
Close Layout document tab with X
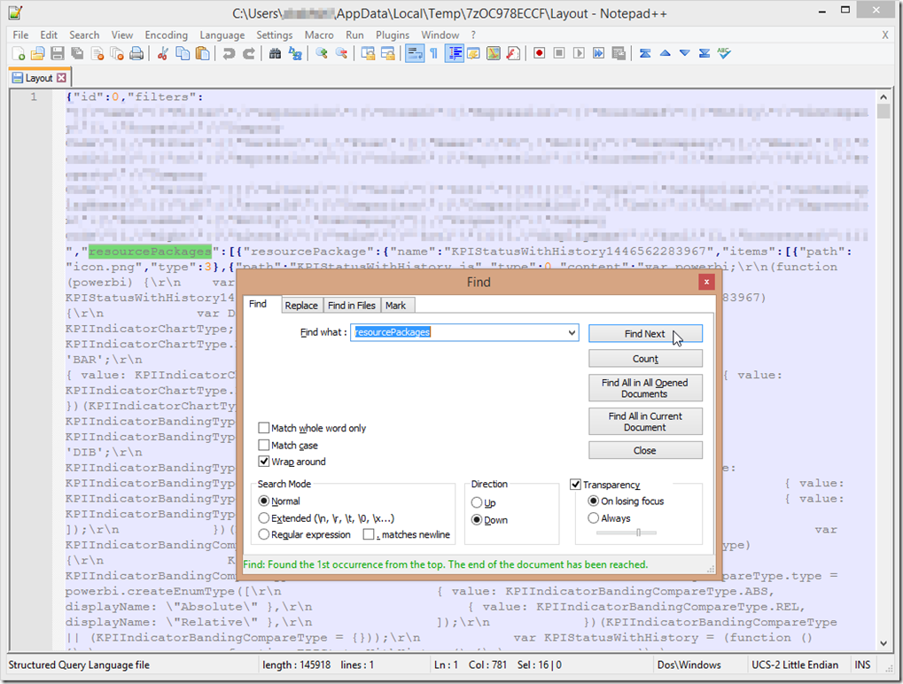62,78
